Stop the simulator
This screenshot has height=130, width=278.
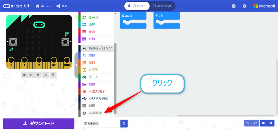point(24,75)
